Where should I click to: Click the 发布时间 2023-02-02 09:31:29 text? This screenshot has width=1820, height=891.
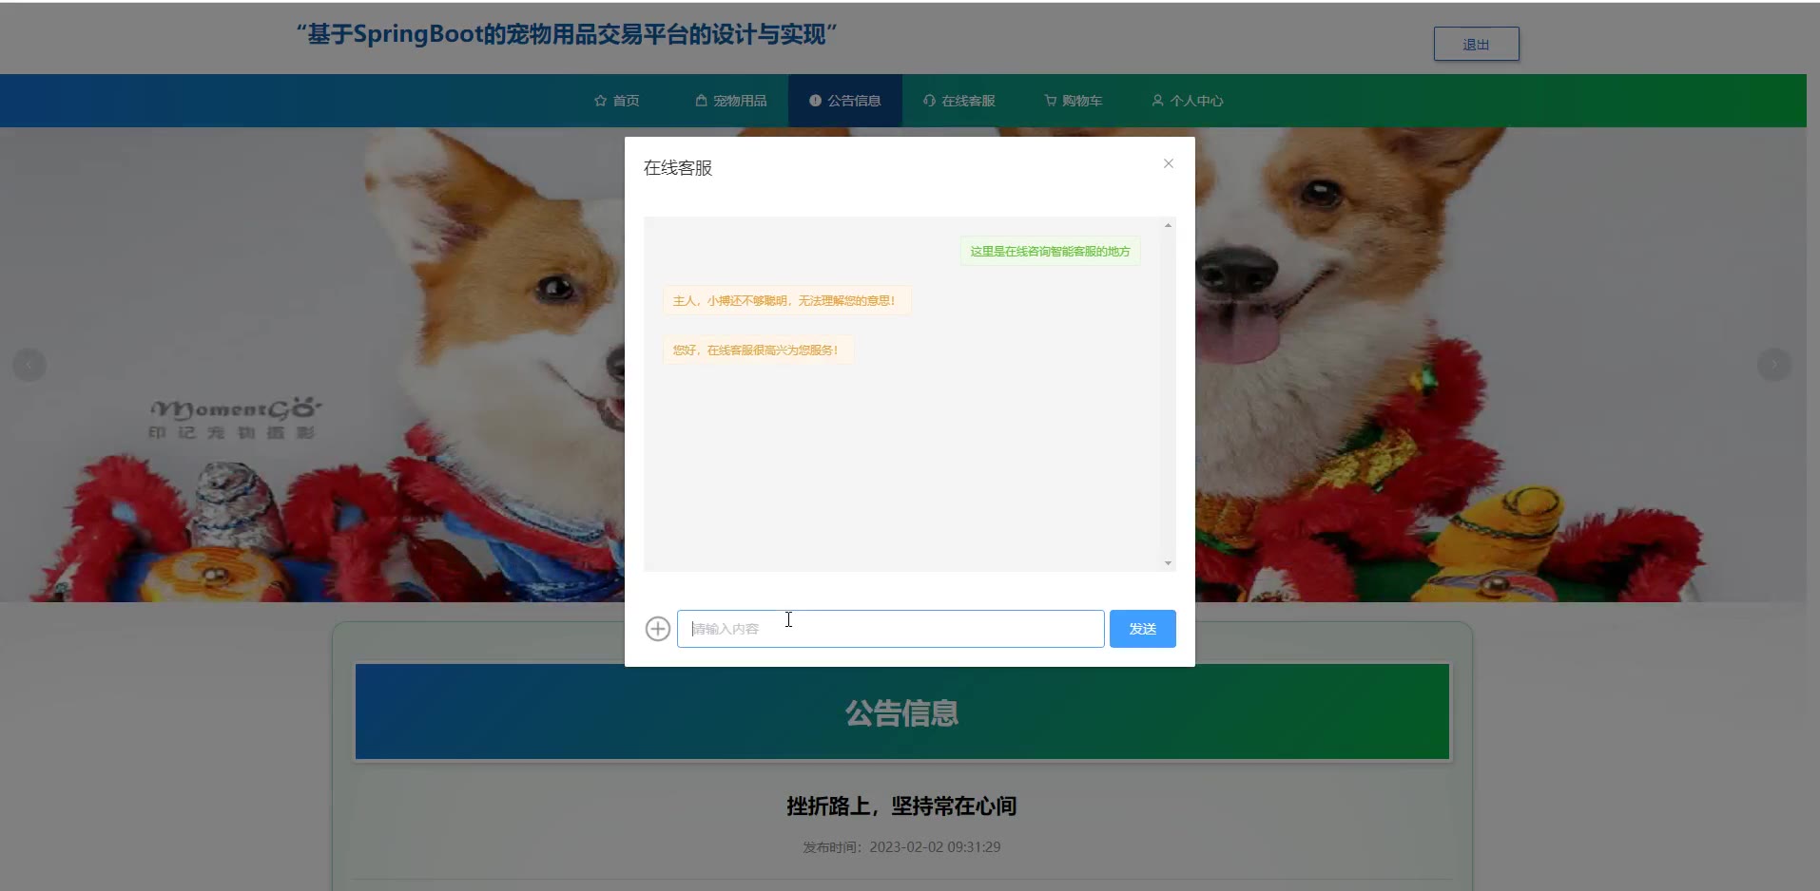pyautogui.click(x=901, y=847)
